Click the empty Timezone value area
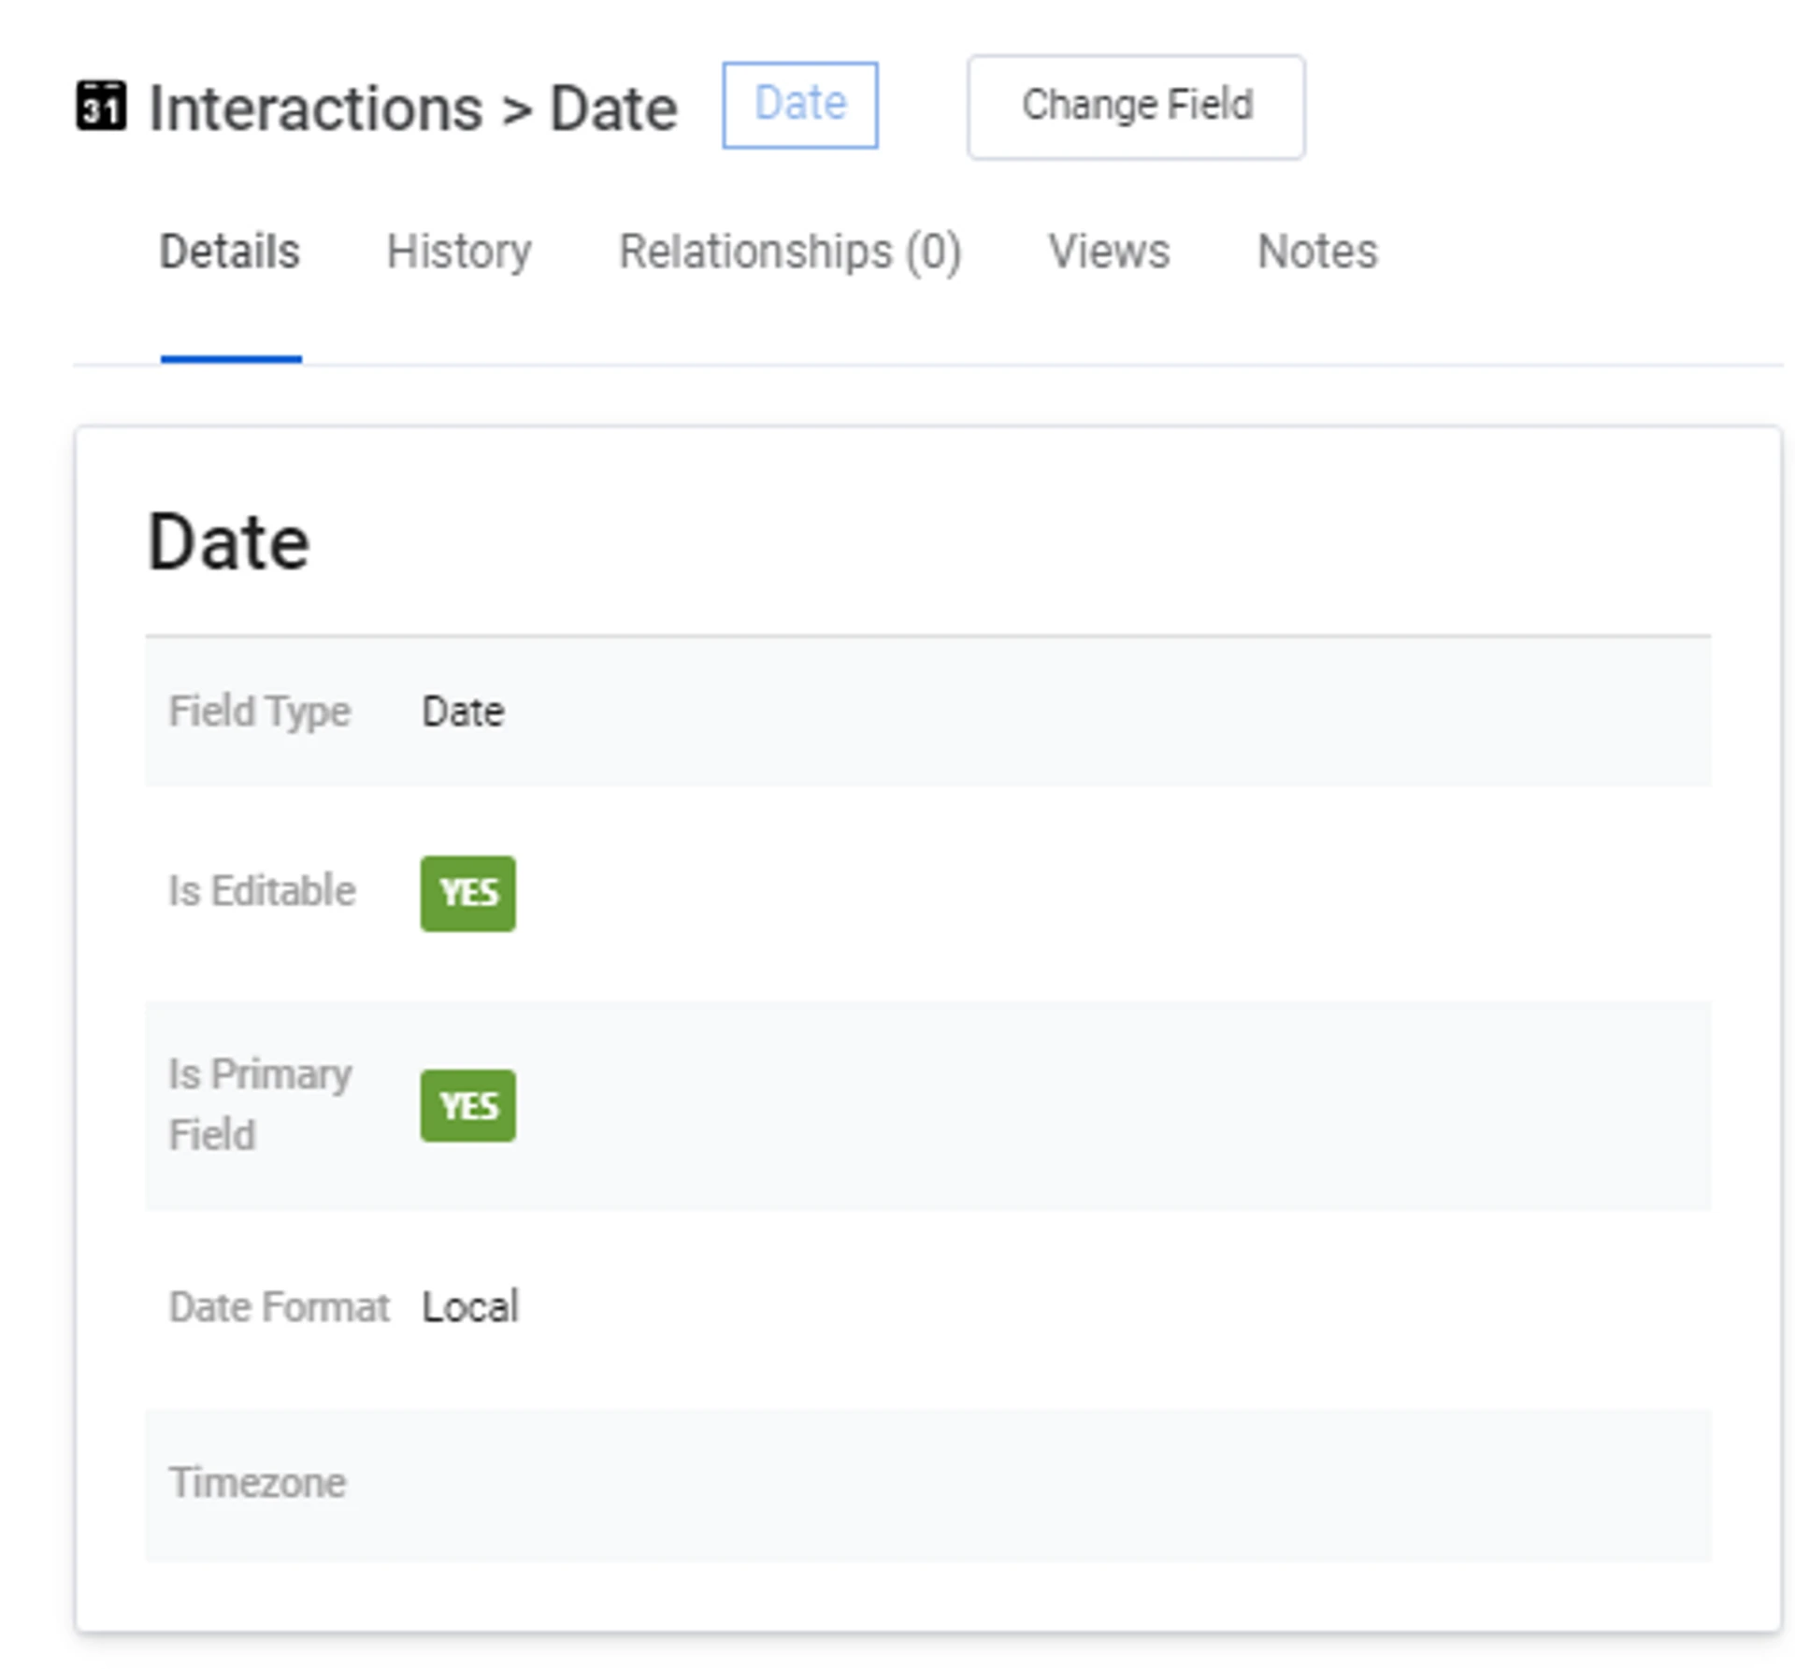This screenshot has width=1795, height=1669. click(1028, 1483)
